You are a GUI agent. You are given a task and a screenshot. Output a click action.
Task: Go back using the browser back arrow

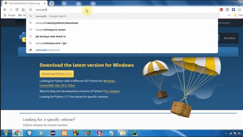pyautogui.click(x=5, y=10)
